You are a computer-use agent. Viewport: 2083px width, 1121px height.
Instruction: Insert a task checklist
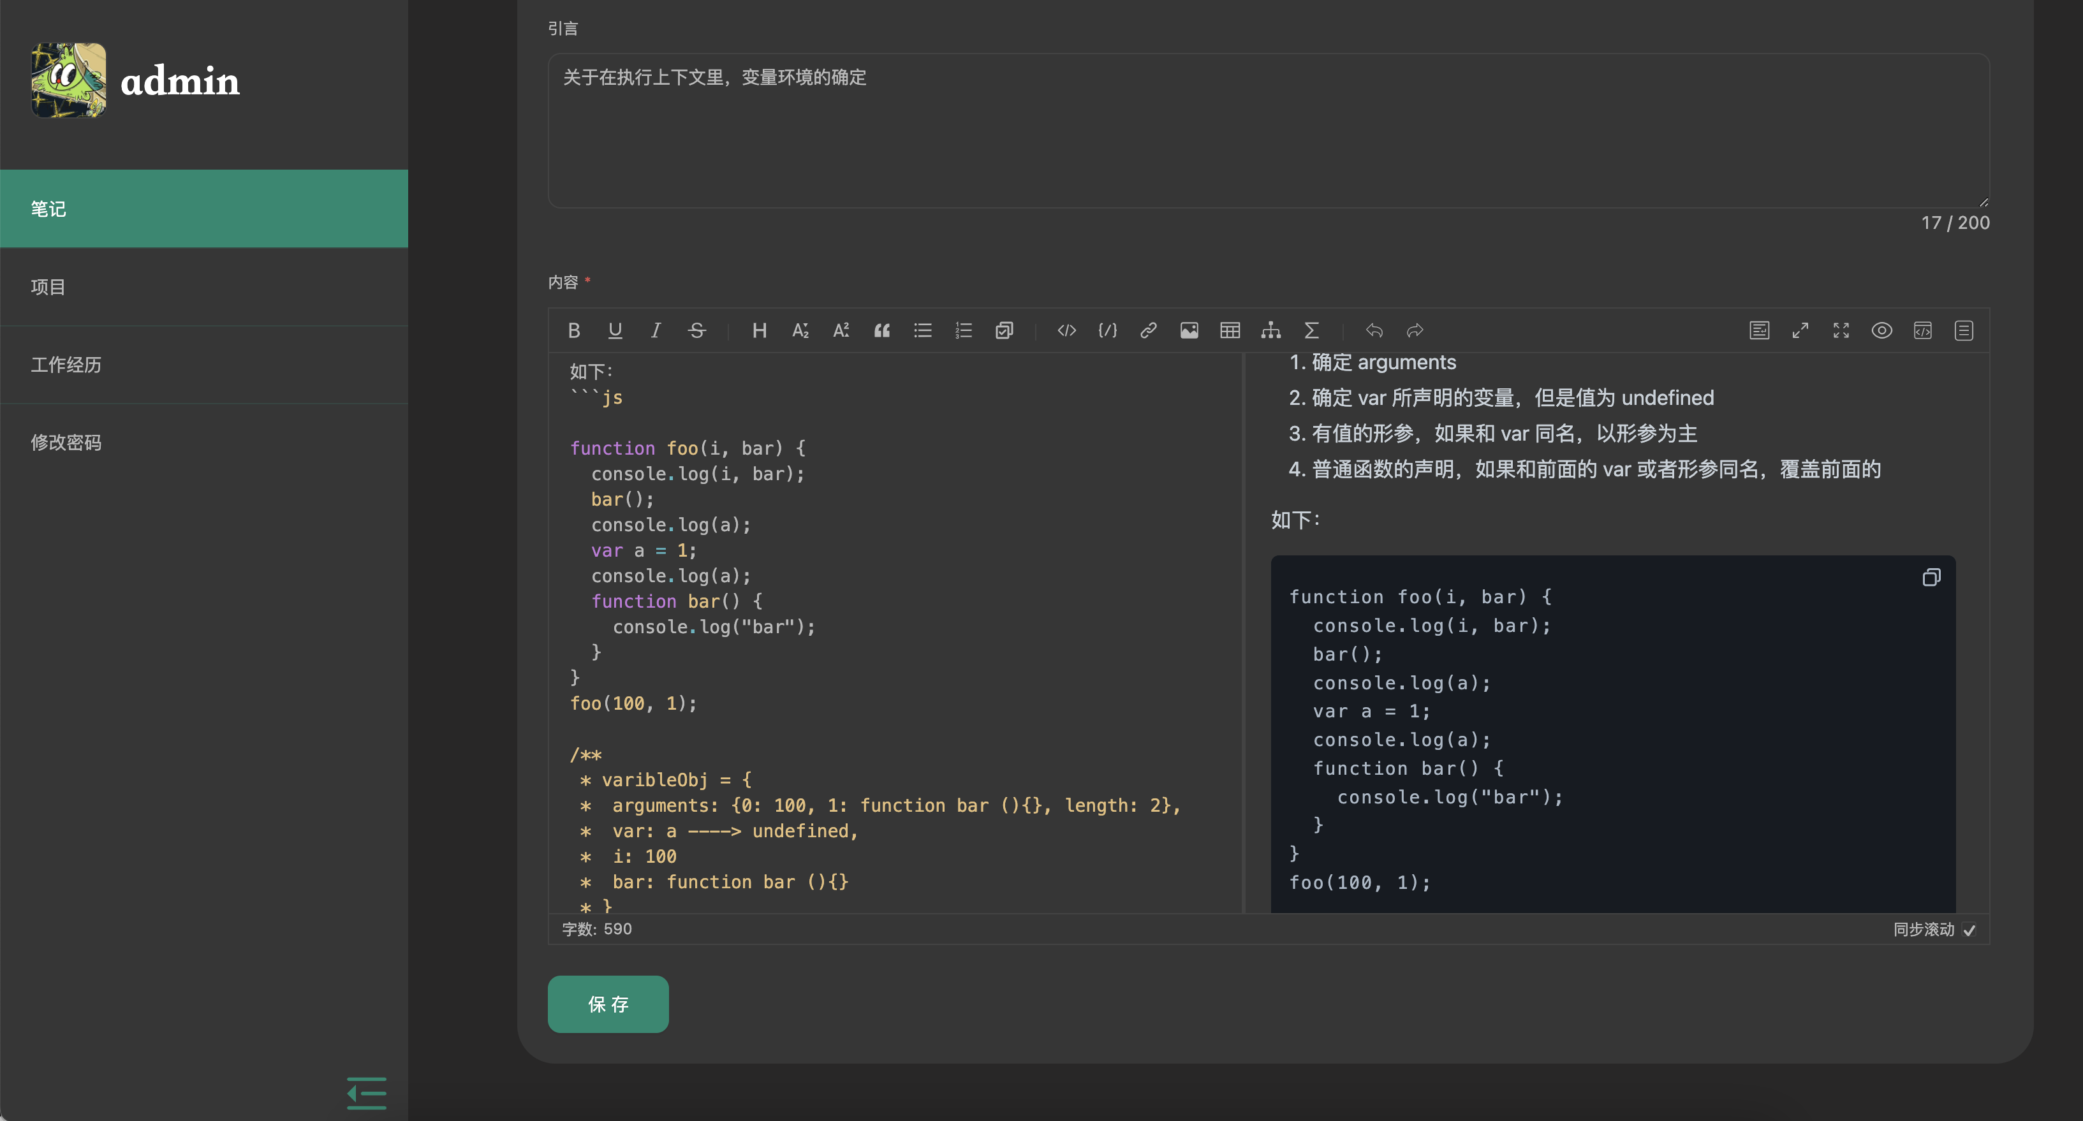(x=1005, y=330)
